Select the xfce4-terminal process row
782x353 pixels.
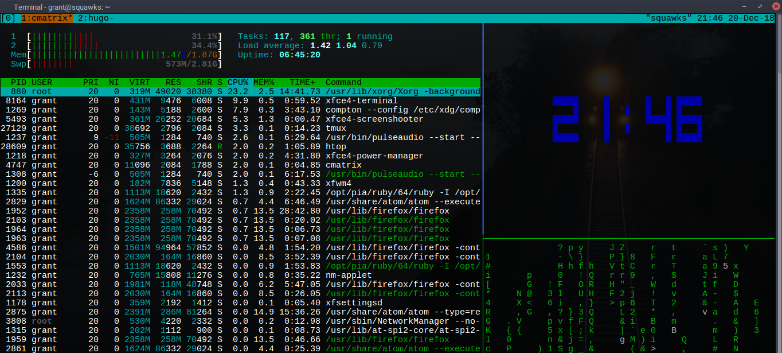tap(241, 101)
